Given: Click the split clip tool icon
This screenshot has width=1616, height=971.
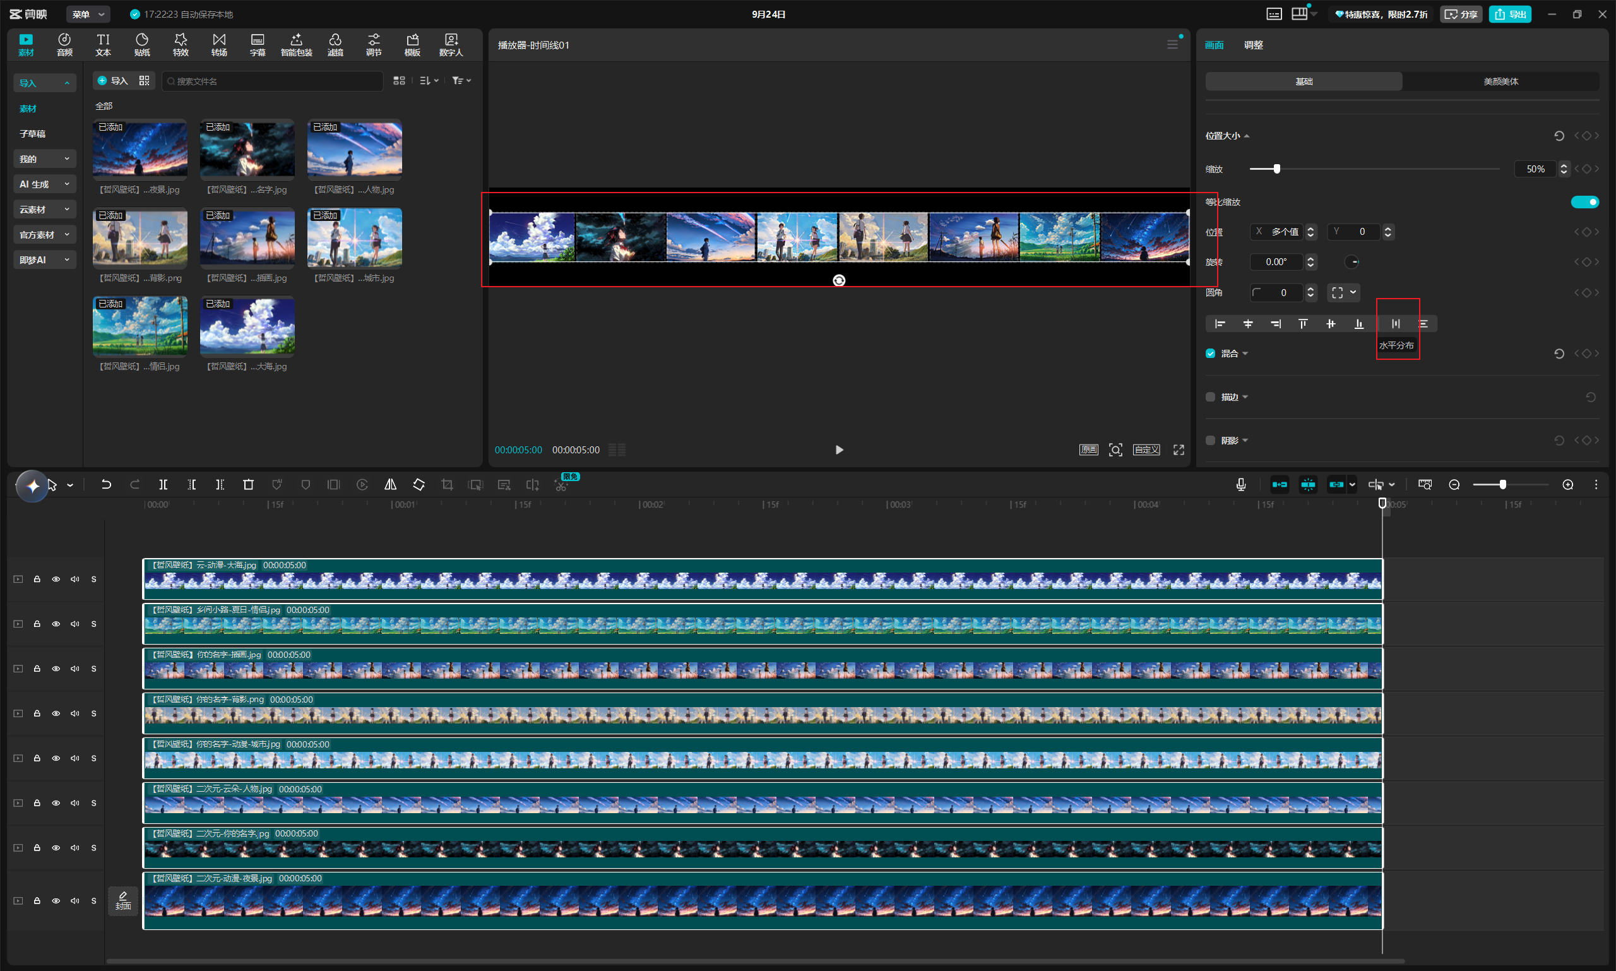Looking at the screenshot, I should click(163, 485).
